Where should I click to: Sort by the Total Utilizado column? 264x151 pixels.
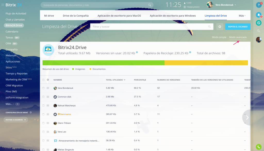click(115, 80)
